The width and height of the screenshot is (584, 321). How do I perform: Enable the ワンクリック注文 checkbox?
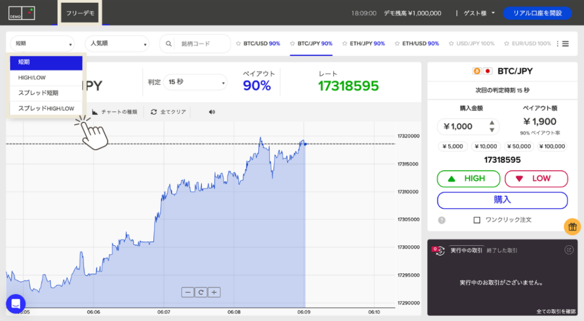click(477, 220)
